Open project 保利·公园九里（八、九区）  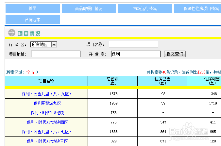46,94
